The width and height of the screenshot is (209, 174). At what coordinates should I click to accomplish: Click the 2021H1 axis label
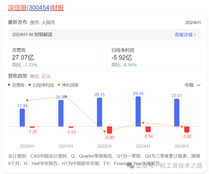pos(66,146)
